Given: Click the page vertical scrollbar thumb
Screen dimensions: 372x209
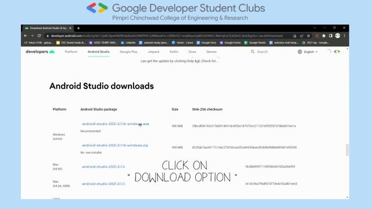Looking at the screenshot, I should 347,150.
